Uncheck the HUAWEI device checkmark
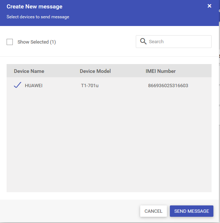Viewport: 220px width, 223px height. point(18,85)
